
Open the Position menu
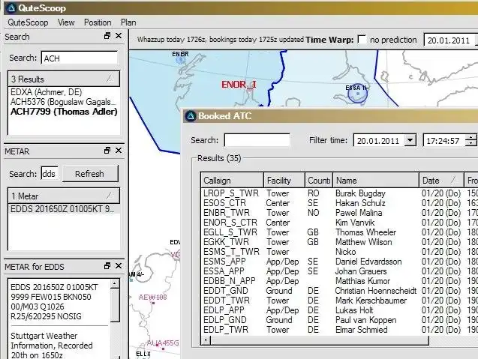(x=98, y=22)
